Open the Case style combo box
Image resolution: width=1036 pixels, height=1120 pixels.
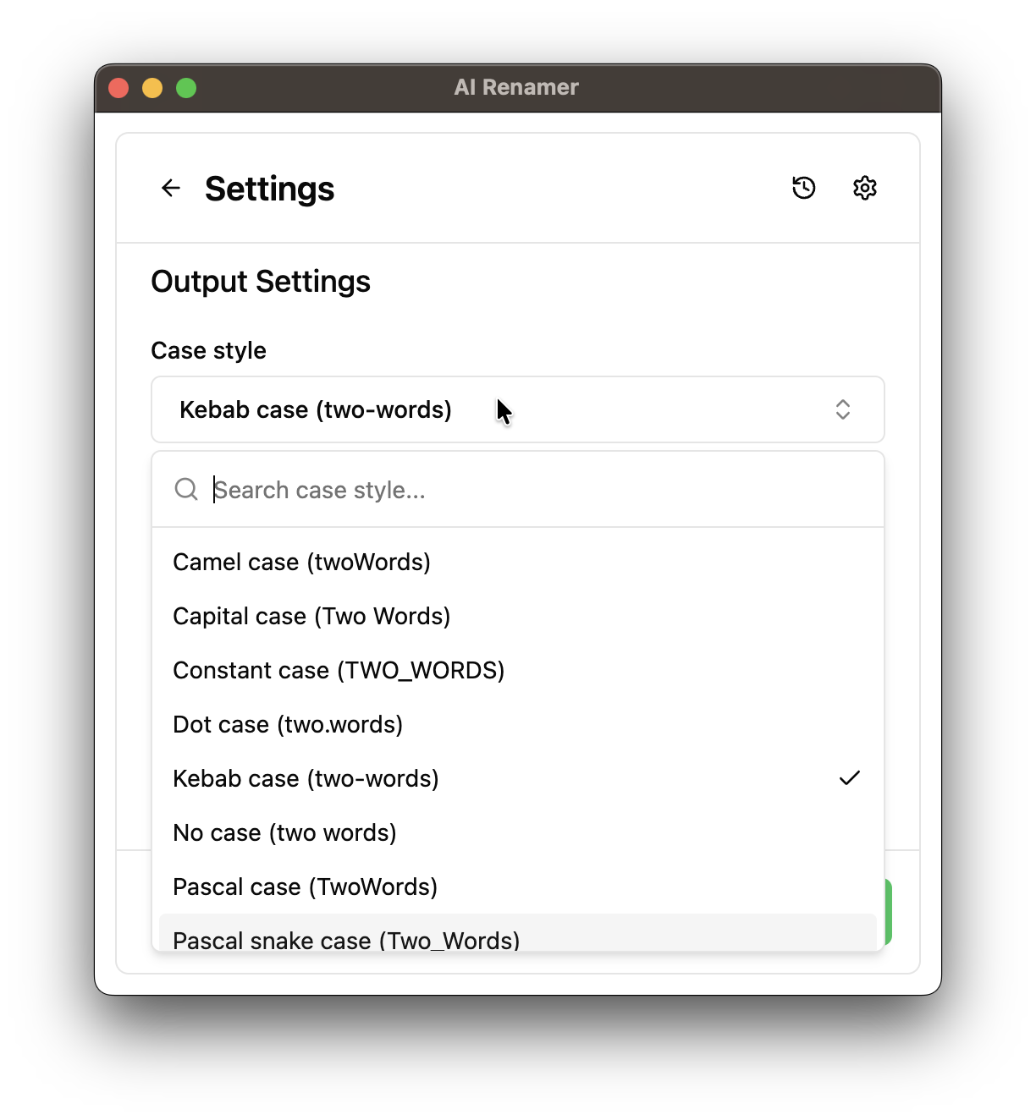click(x=517, y=409)
